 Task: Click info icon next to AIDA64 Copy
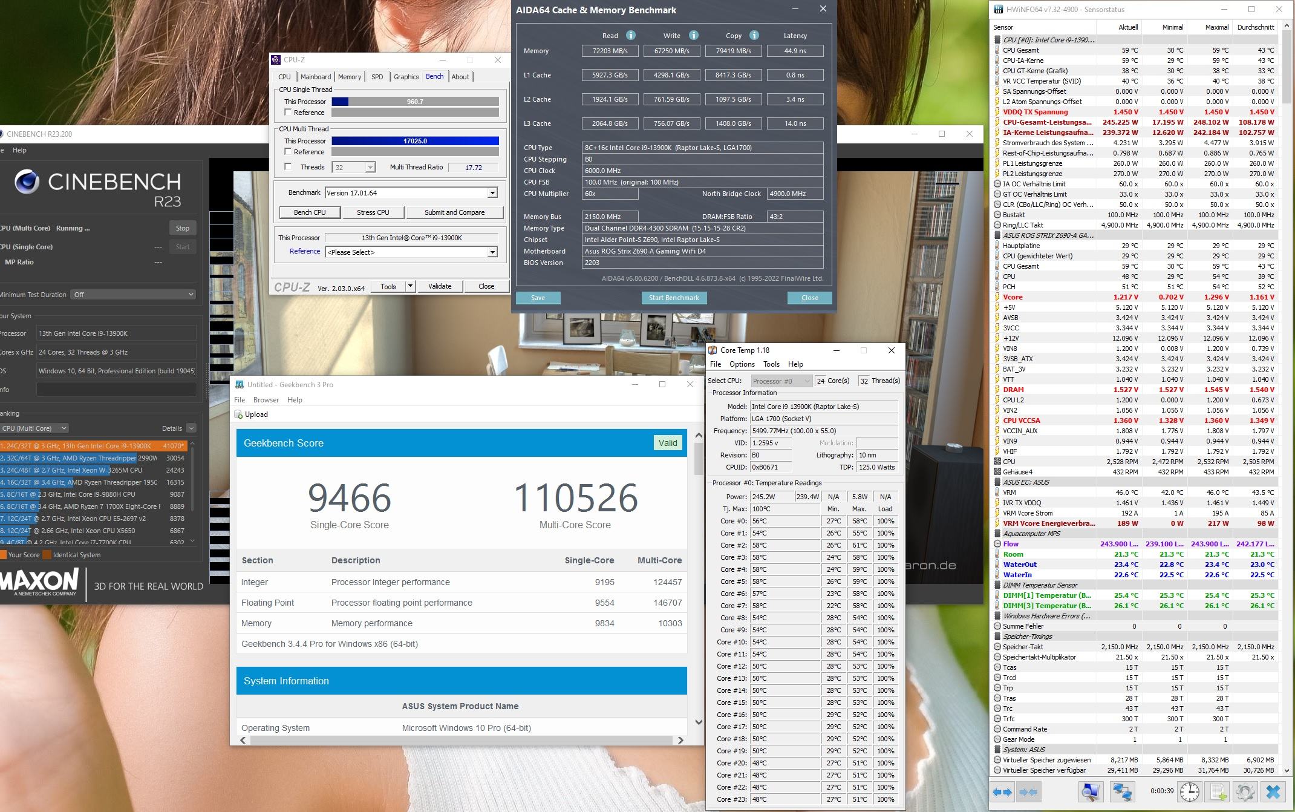tap(754, 35)
